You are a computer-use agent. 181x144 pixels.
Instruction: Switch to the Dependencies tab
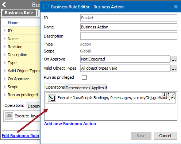78,88
